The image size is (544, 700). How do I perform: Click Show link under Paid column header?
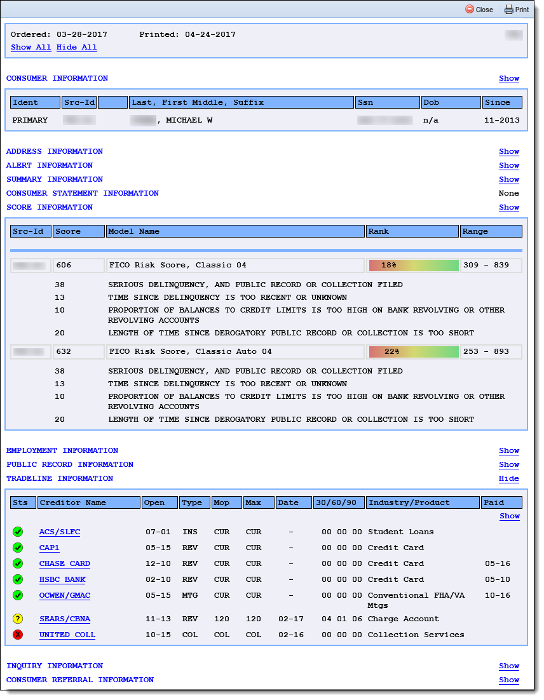509,516
